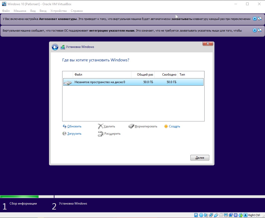Click the optical disc indicator icon
The height and width of the screenshot is (218, 265).
[x=201, y=215]
